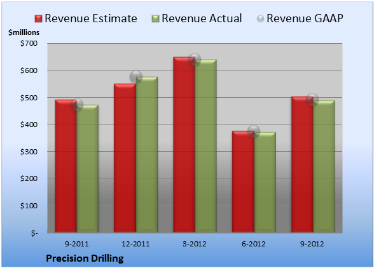
Task: Click the '12-2011' quarter label
Action: point(135,244)
